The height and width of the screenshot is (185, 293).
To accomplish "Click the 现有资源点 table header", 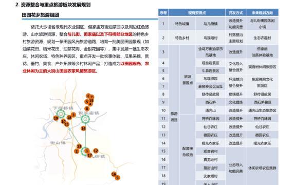I will click(x=197, y=13).
